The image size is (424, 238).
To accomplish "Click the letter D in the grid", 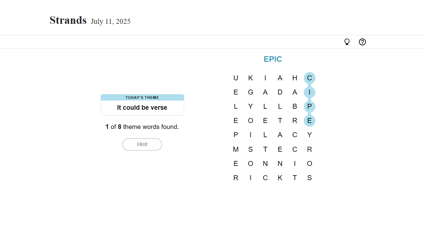I will point(280,92).
